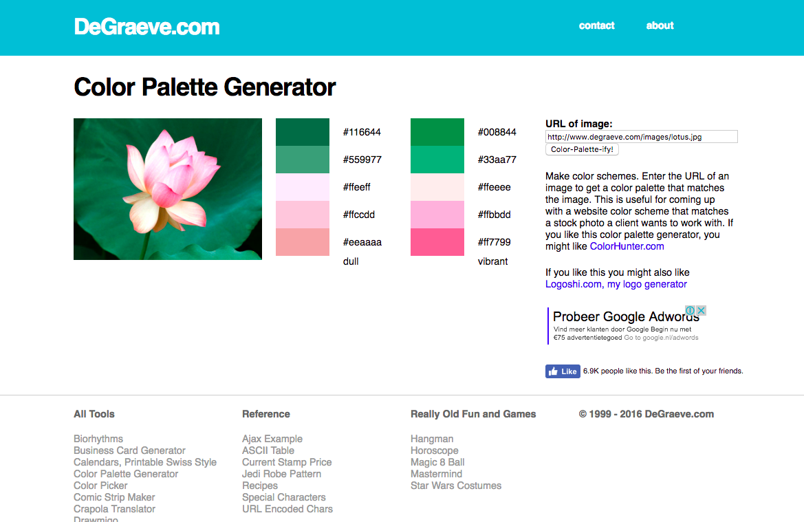Screen dimensions: 804x522
Task: Close the Google Adwords ad
Action: [x=702, y=311]
